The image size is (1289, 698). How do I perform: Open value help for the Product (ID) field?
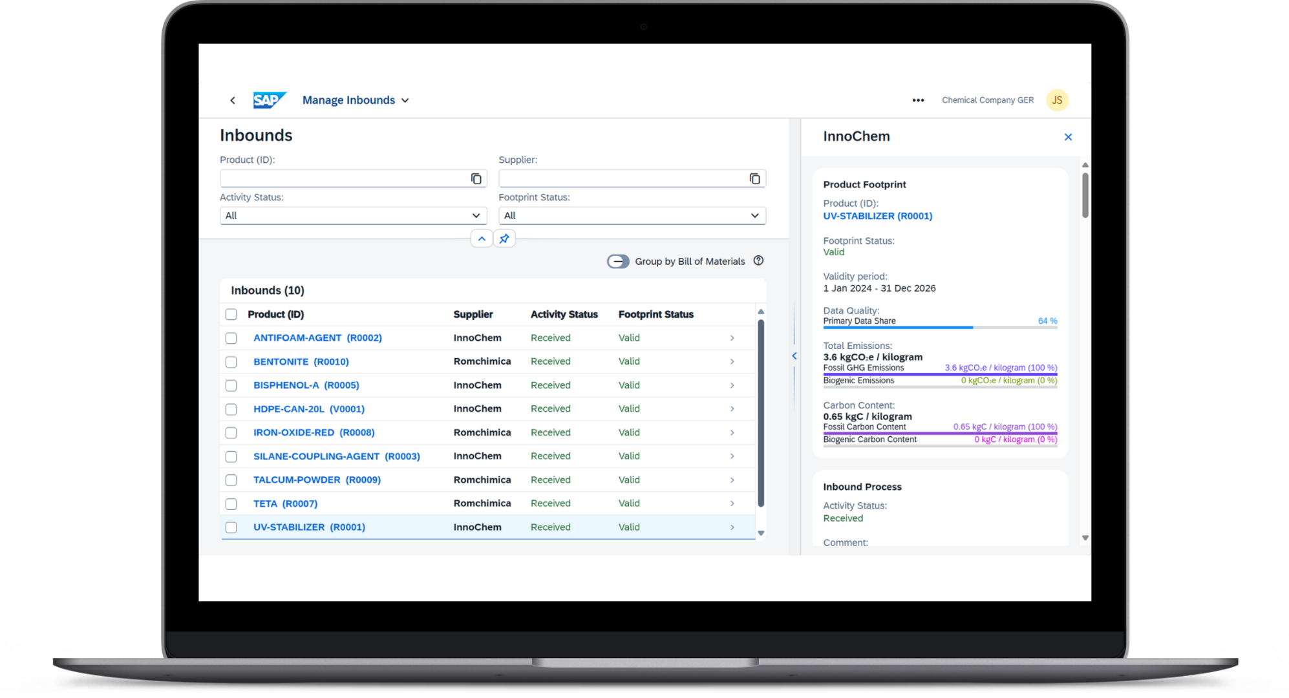click(476, 179)
